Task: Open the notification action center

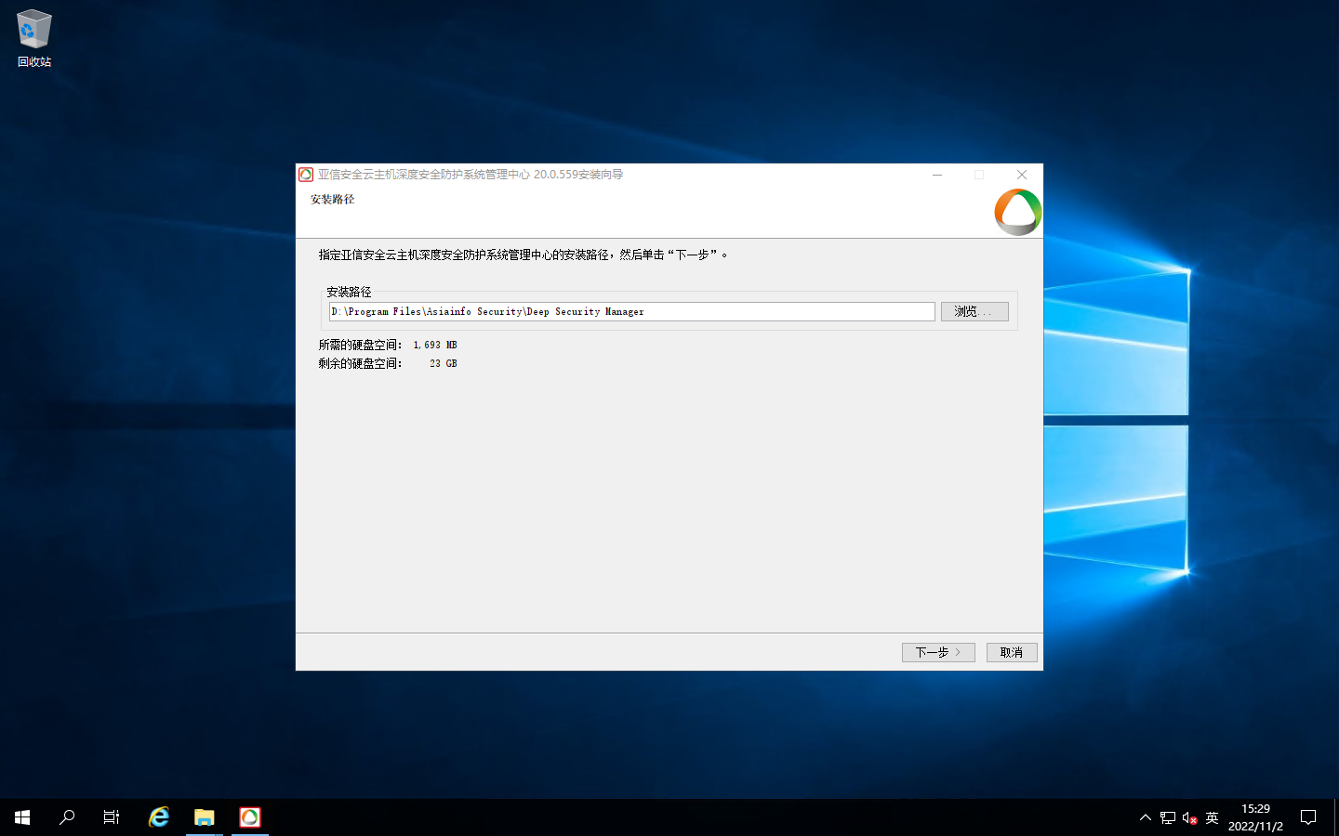Action: pos(1308,817)
